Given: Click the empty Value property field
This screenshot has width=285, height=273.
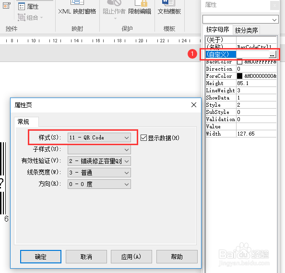Looking at the screenshot, I should point(256,126).
